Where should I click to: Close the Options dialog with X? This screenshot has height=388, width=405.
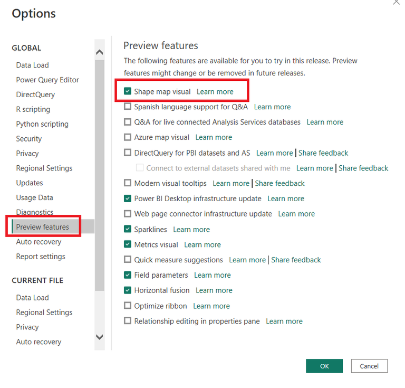pyautogui.click(x=396, y=3)
